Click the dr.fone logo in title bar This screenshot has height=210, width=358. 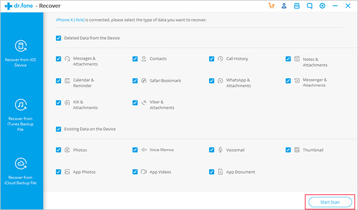click(18, 6)
